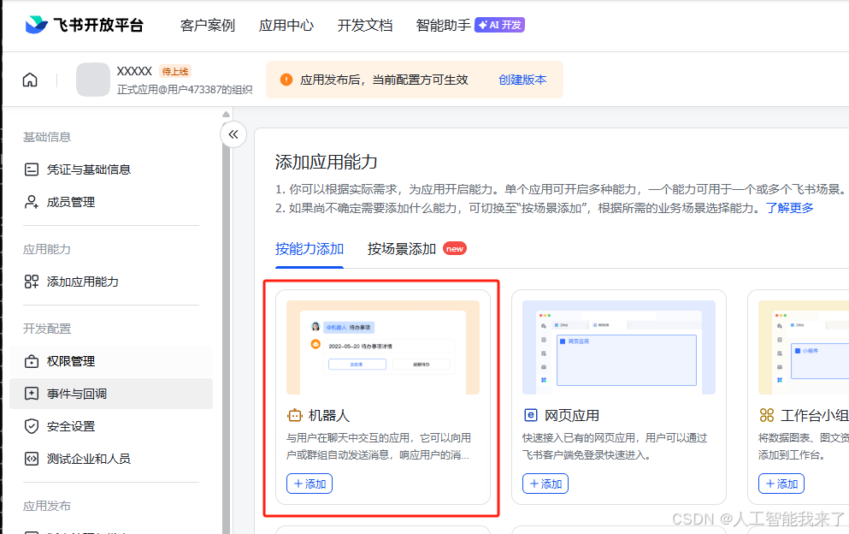Image resolution: width=849 pixels, height=534 pixels.
Task: Add the 网页应用 capability
Action: pyautogui.click(x=545, y=484)
